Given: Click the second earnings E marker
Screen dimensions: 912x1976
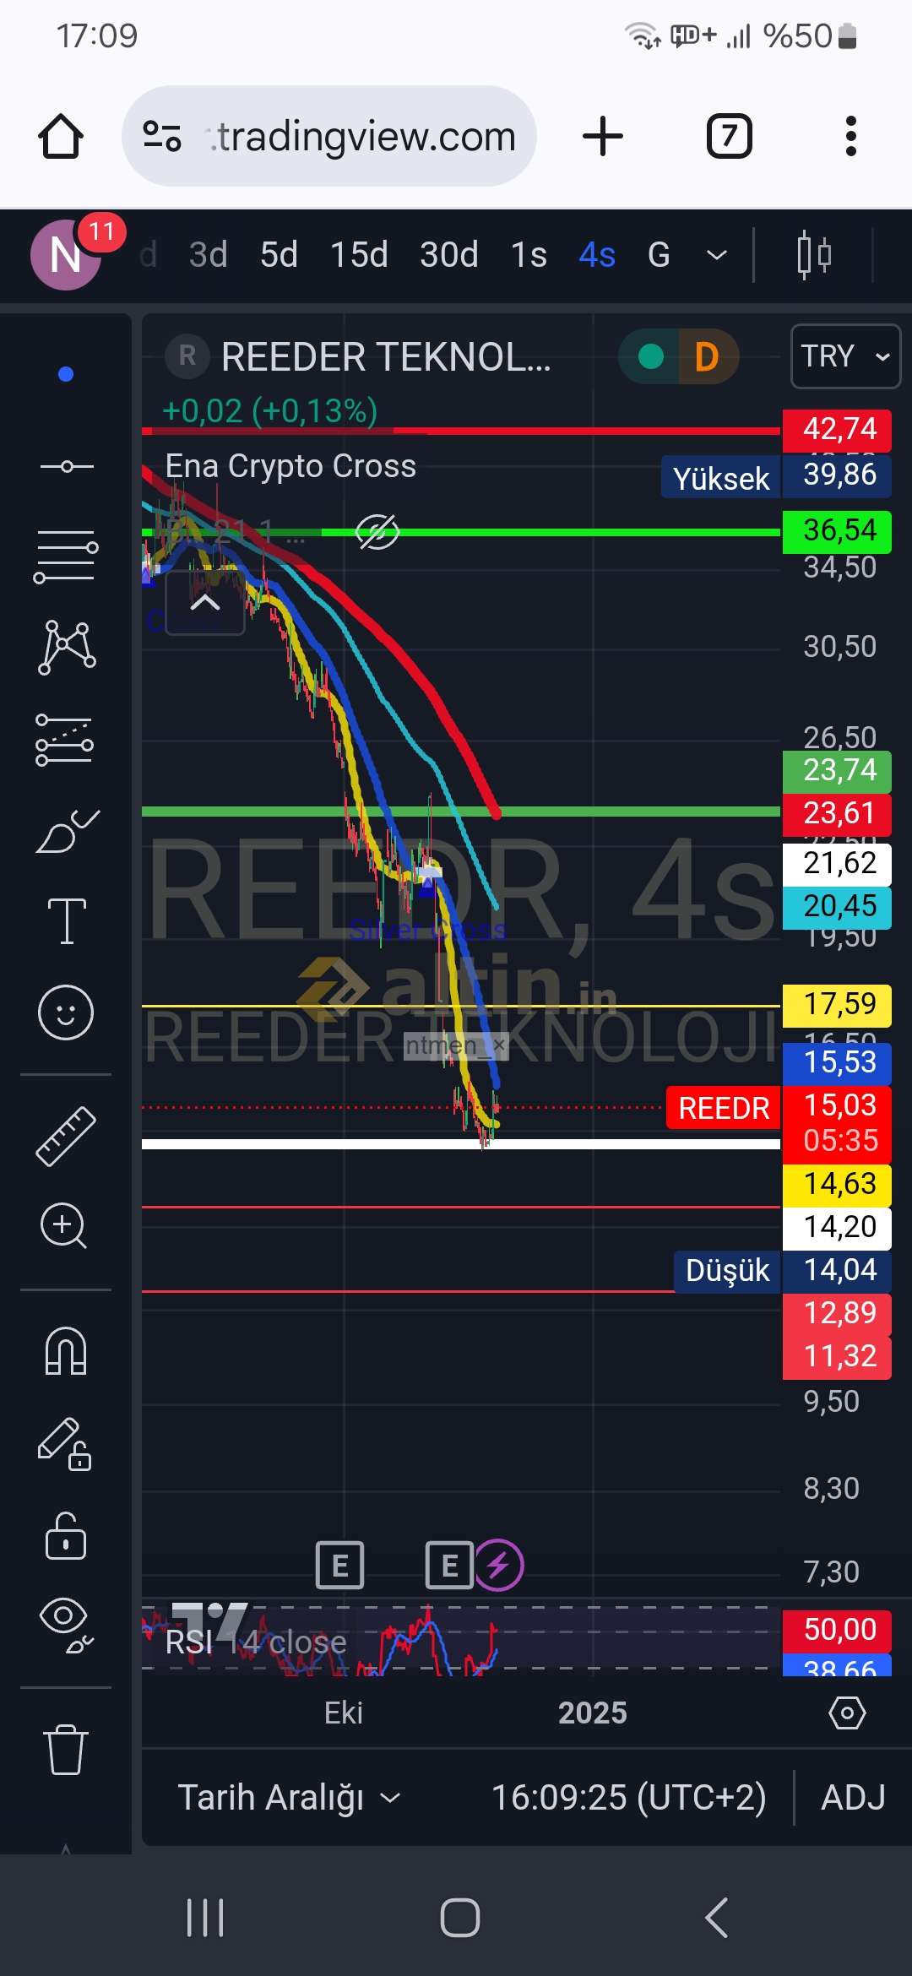Looking at the screenshot, I should click(x=449, y=1566).
